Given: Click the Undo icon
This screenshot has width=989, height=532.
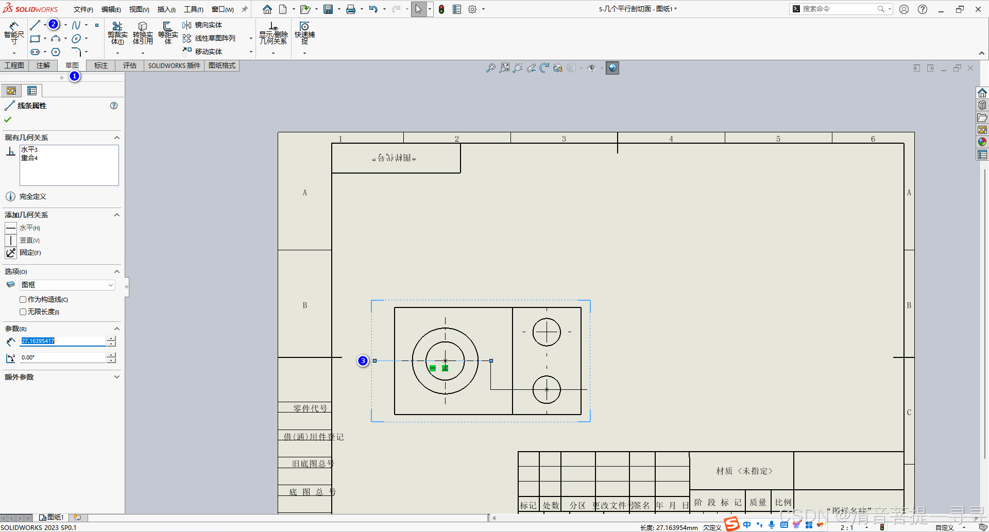Looking at the screenshot, I should (x=373, y=9).
